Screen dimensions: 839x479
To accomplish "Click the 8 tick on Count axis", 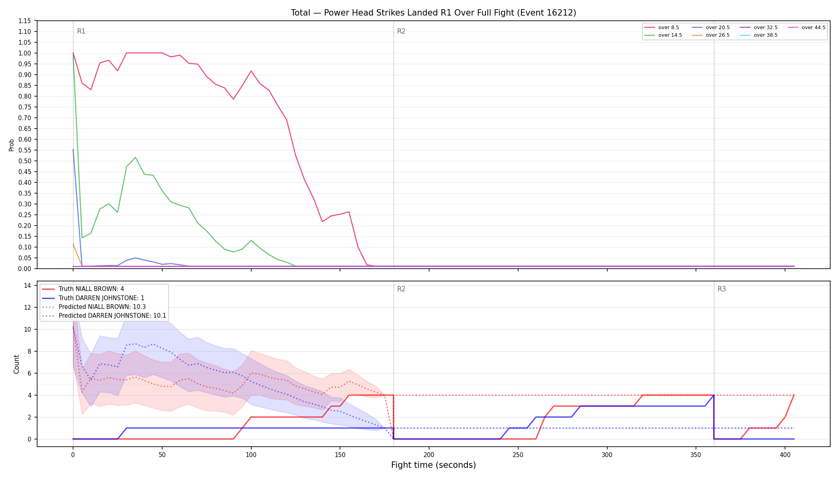I will [x=30, y=351].
